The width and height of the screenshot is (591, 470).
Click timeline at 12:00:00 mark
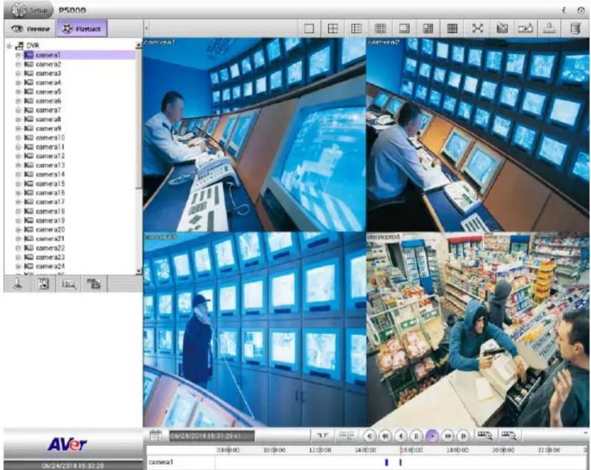point(320,450)
